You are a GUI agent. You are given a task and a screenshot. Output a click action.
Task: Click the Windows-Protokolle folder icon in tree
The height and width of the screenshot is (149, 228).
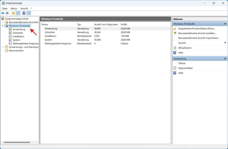(x=6, y=26)
